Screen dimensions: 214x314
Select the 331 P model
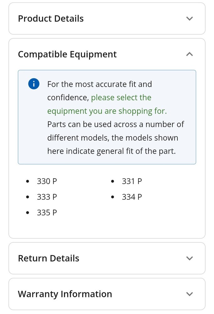coord(132,181)
